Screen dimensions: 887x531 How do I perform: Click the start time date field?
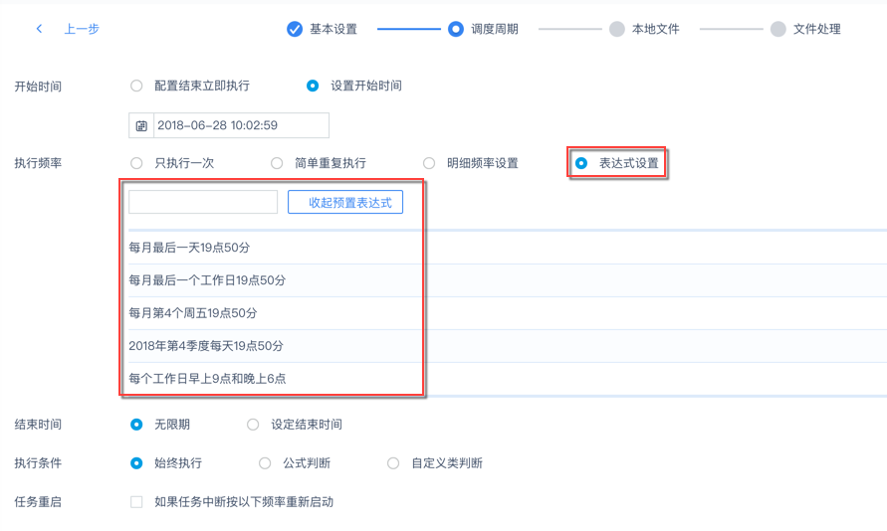pos(241,126)
